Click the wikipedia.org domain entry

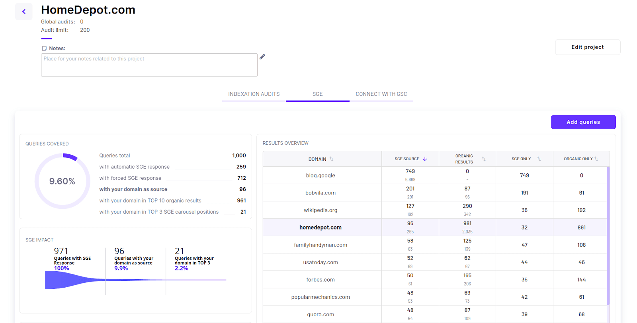320,210
